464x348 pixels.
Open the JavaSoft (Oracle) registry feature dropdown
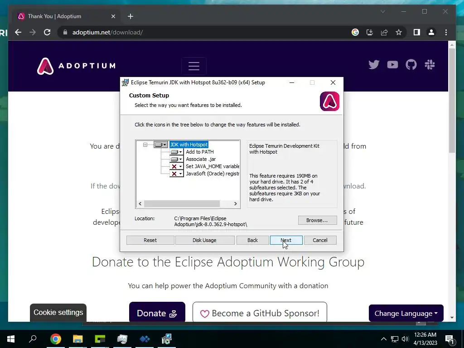coord(176,174)
